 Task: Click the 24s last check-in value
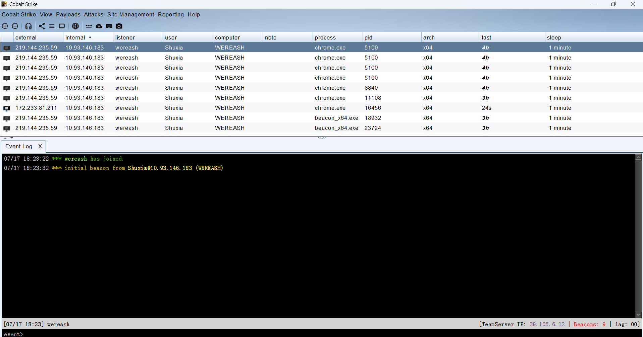(487, 108)
